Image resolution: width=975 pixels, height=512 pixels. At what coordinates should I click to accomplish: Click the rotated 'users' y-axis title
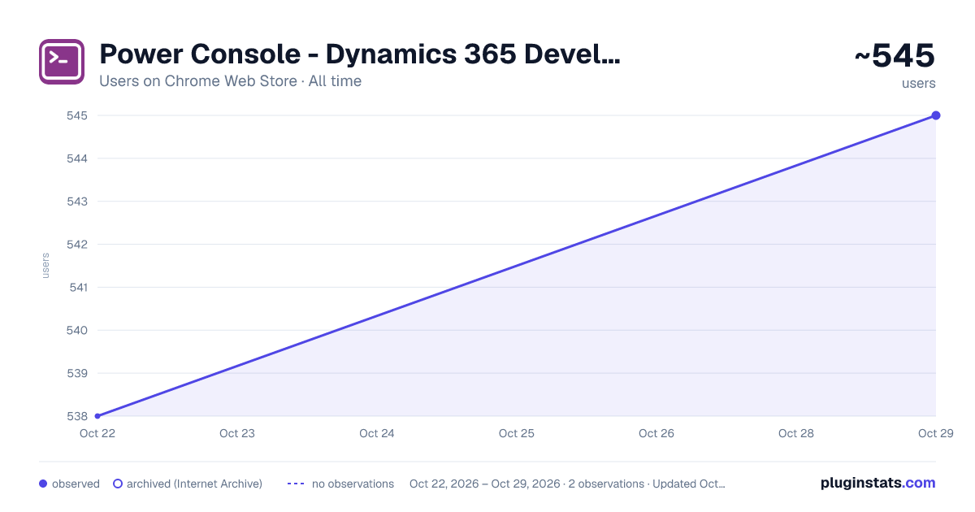[x=45, y=266]
